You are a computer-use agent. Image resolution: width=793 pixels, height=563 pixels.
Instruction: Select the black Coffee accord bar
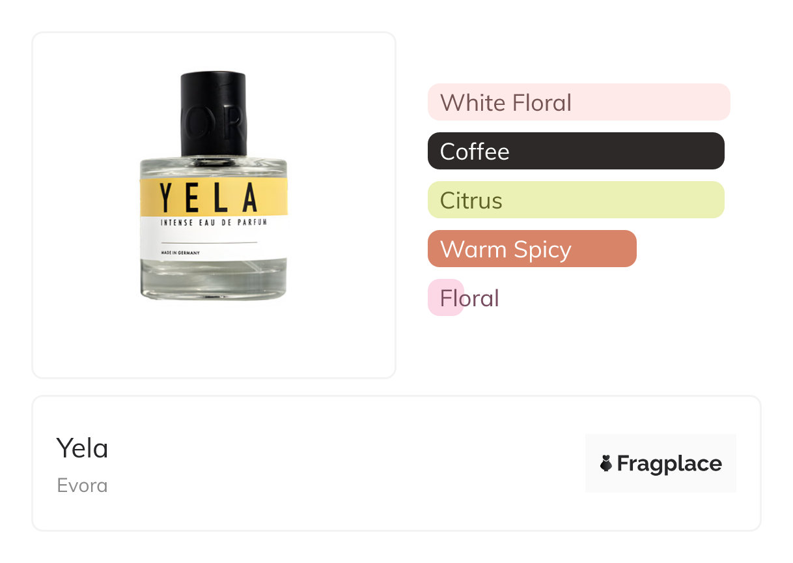coord(576,151)
